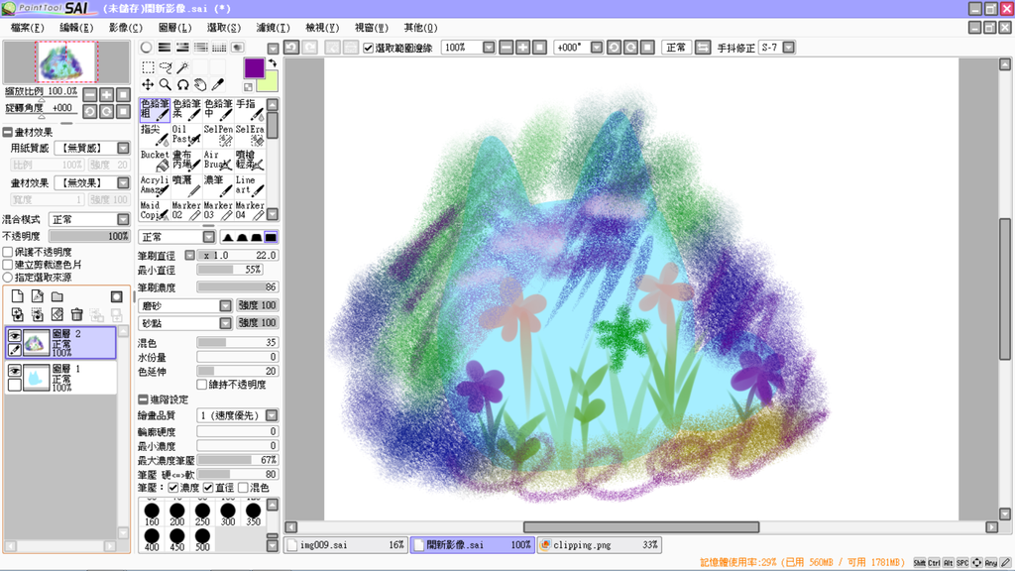
Task: Open 檔案(F) menu
Action: coord(27,28)
